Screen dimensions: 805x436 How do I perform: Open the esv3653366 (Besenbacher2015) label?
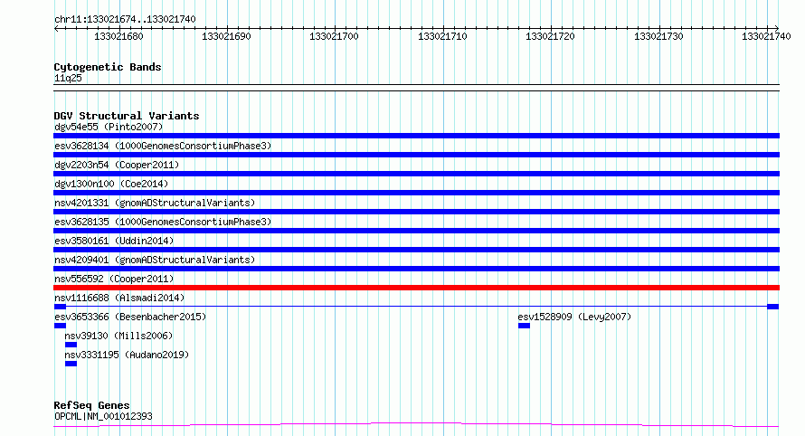130,317
